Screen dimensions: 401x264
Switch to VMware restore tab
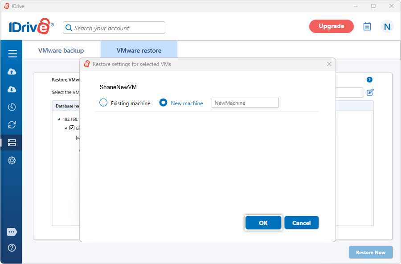(139, 50)
